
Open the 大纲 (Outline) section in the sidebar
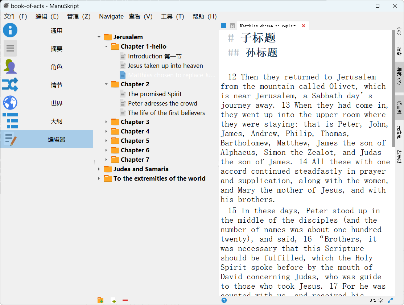[x=47, y=121]
